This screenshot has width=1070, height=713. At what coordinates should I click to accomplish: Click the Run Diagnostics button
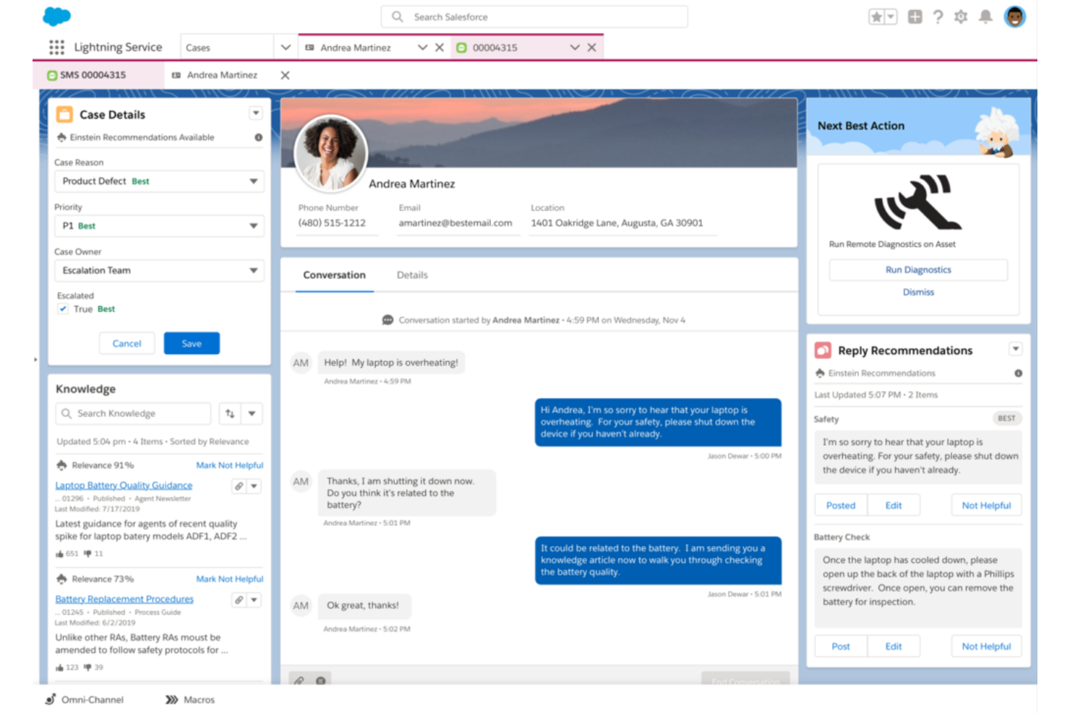[x=918, y=269]
